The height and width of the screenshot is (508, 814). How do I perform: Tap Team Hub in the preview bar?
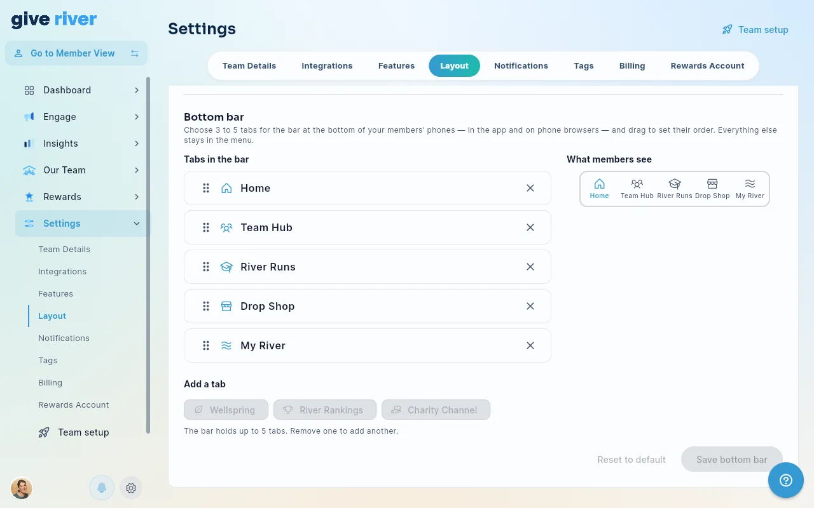pos(637,189)
